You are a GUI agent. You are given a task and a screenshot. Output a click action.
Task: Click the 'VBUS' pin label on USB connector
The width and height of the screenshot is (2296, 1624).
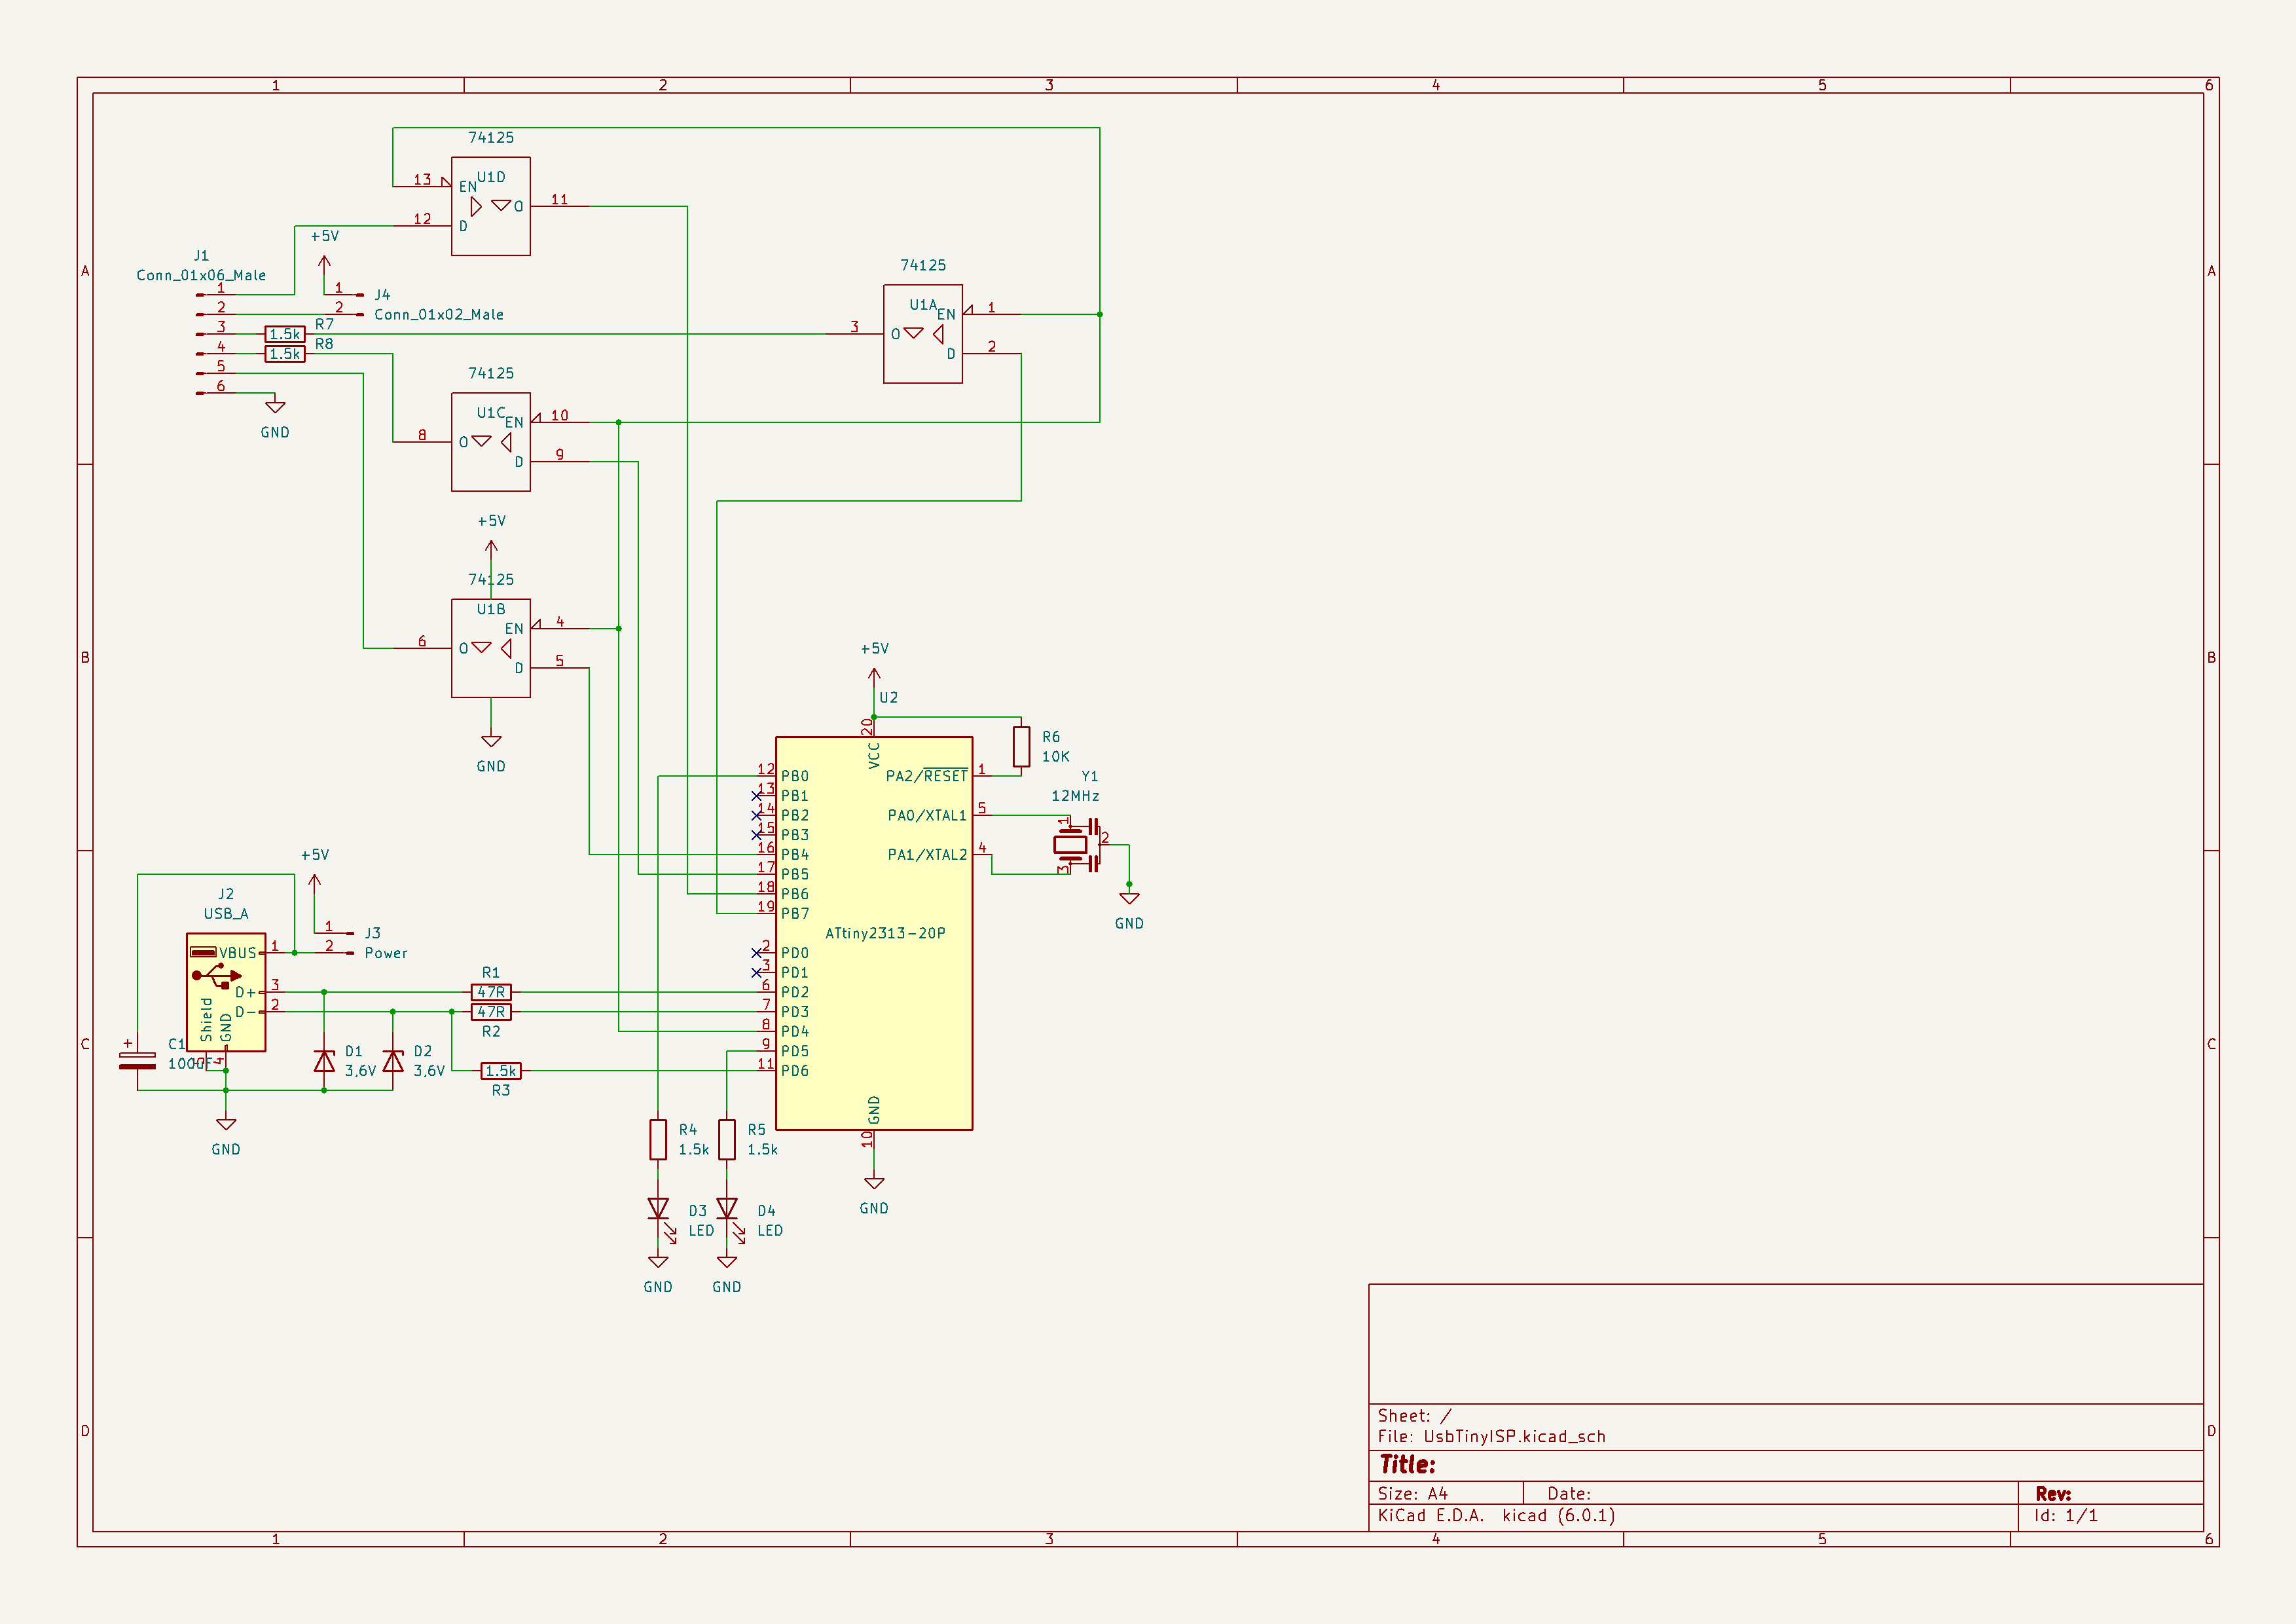coord(238,953)
